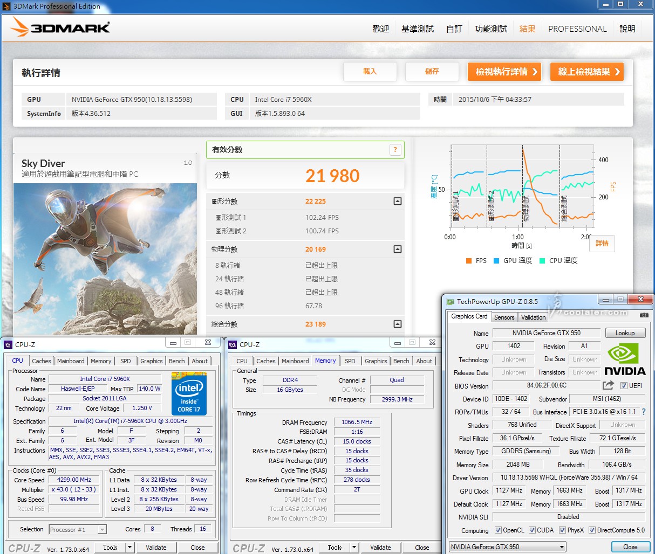Click the NVIDIA logo in GPU-Z

point(625,360)
